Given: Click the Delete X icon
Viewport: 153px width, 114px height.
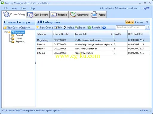Looking at the screenshot, I should click(x=65, y=27).
